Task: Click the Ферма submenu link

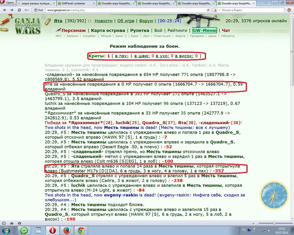Action: [x=180, y=36]
